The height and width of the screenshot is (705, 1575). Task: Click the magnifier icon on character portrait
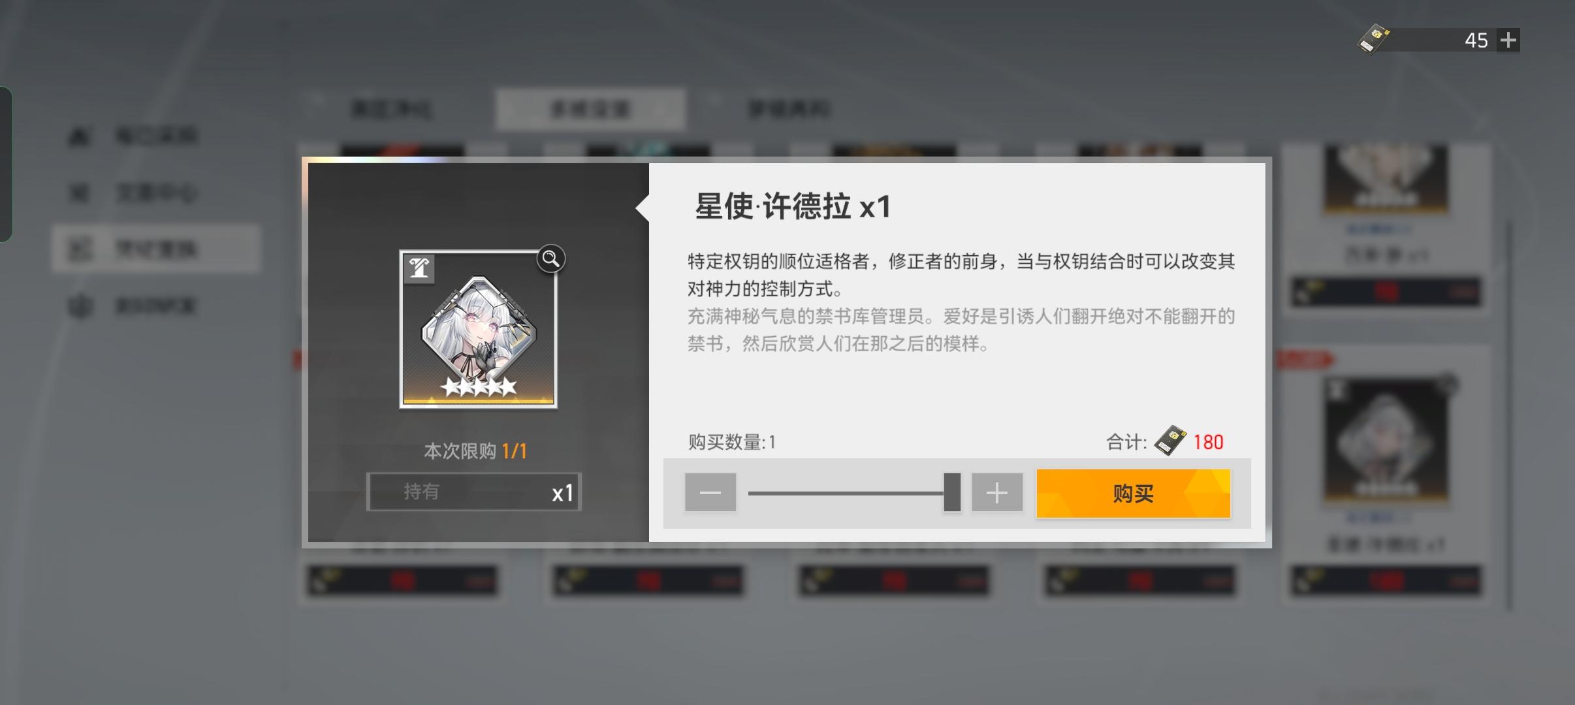(550, 259)
